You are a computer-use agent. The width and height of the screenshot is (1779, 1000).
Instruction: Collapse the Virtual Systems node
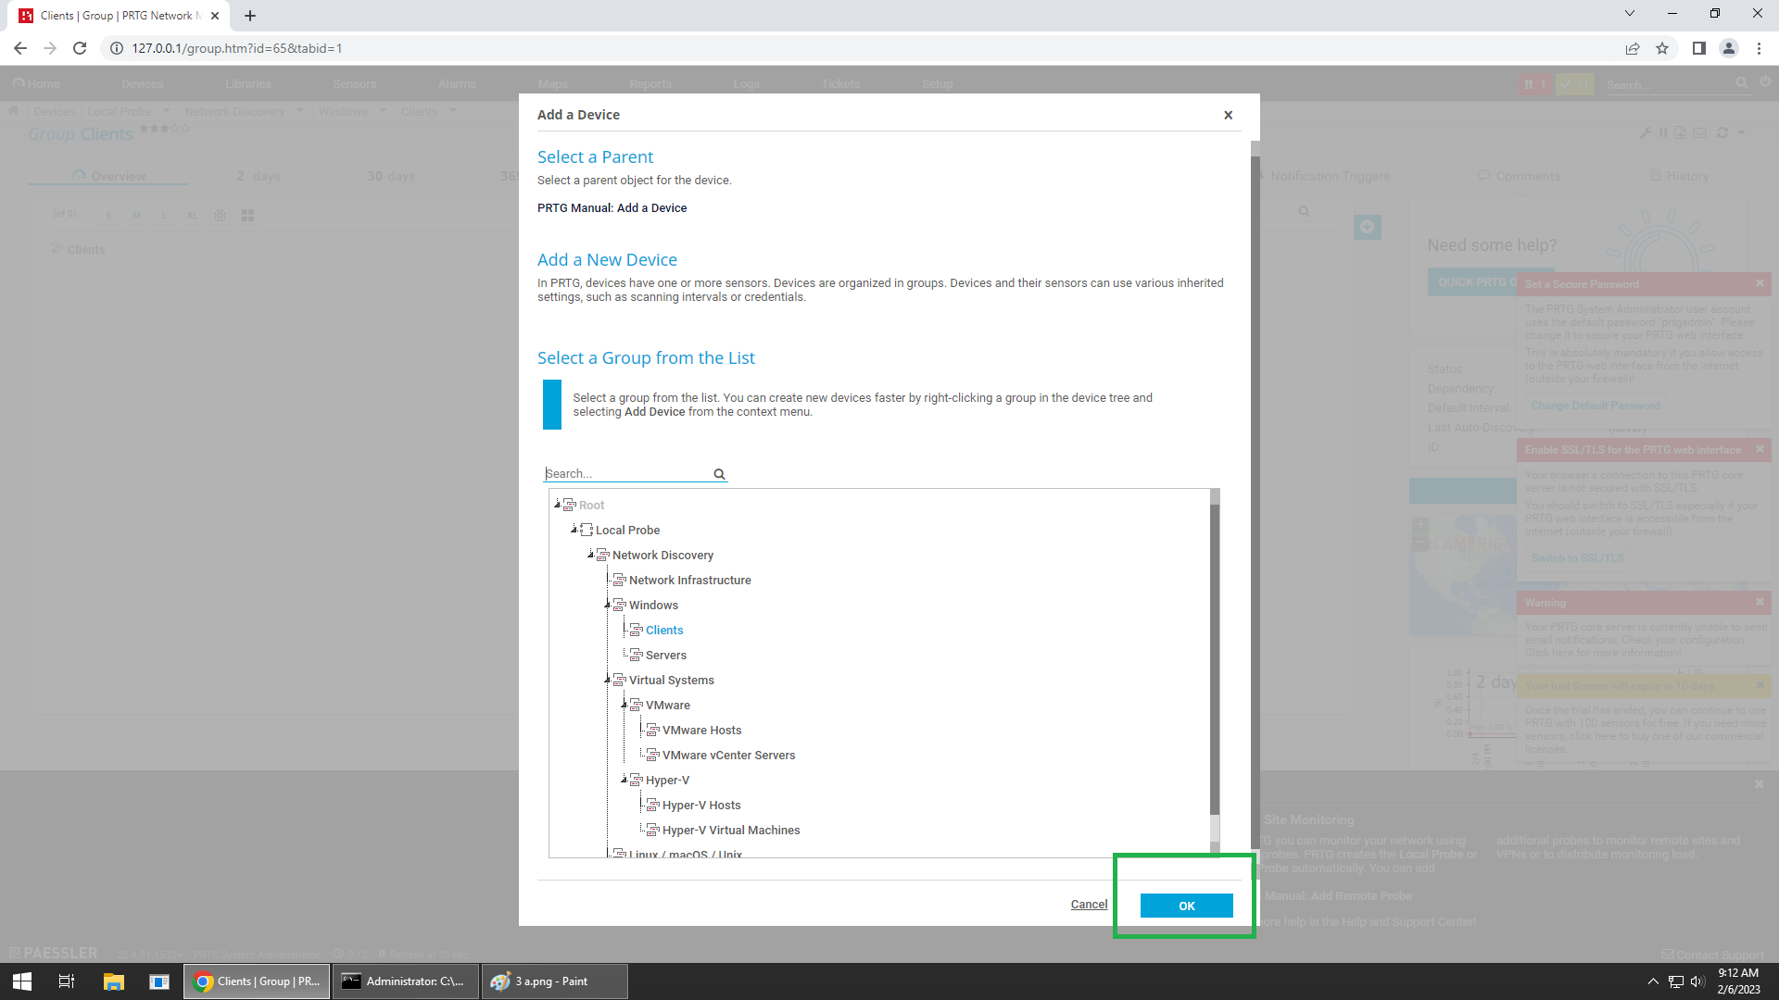point(607,680)
